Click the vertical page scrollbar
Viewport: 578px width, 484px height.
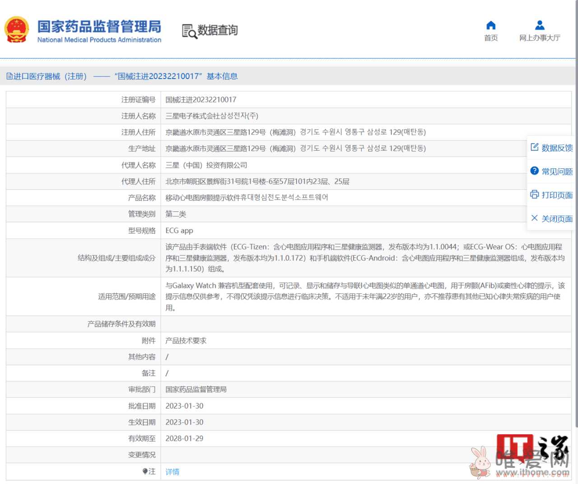click(x=576, y=214)
